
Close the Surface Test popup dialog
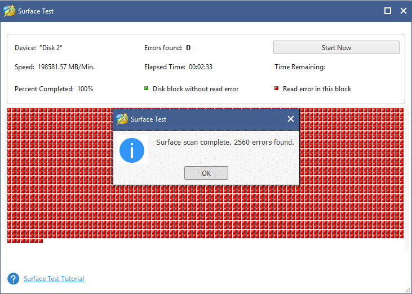pyautogui.click(x=291, y=119)
